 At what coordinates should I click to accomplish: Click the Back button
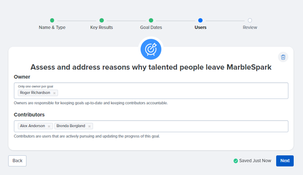(17, 161)
